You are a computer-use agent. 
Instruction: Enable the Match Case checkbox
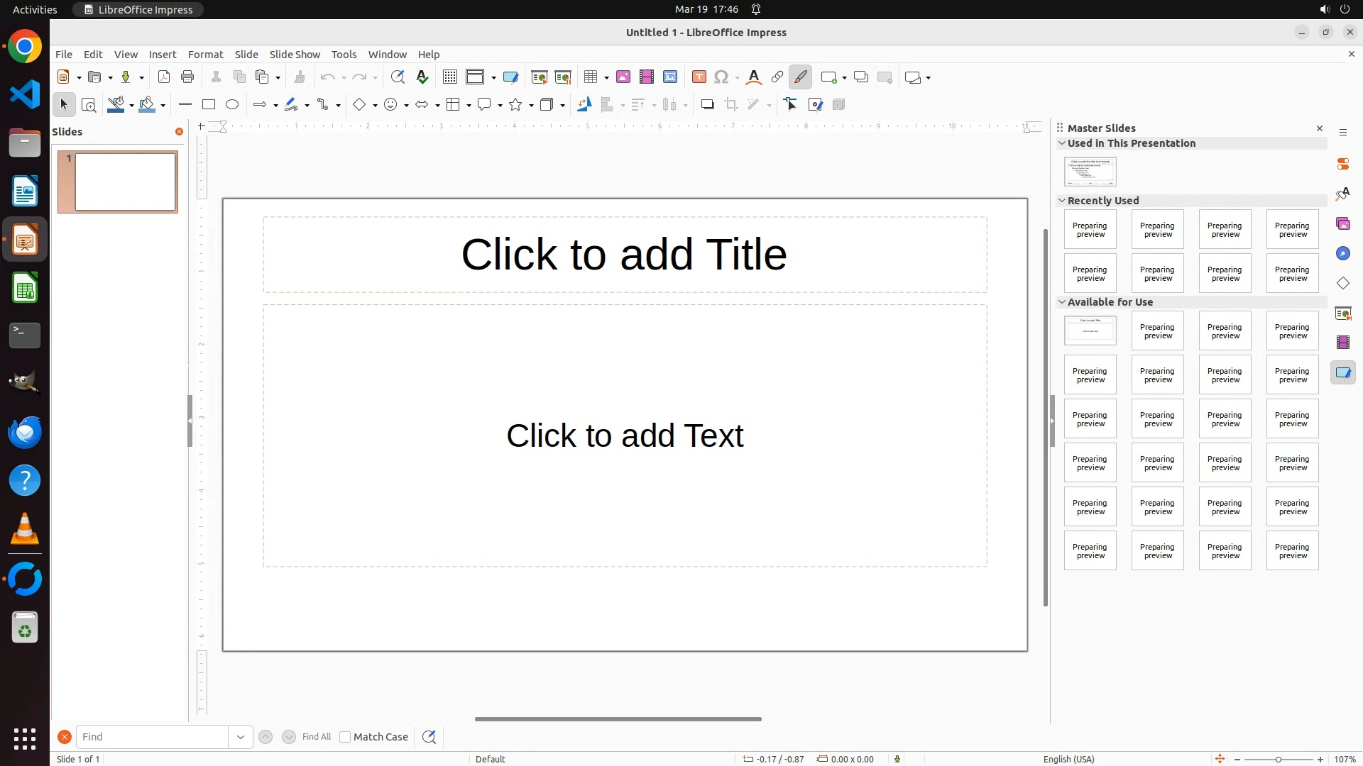click(x=345, y=737)
